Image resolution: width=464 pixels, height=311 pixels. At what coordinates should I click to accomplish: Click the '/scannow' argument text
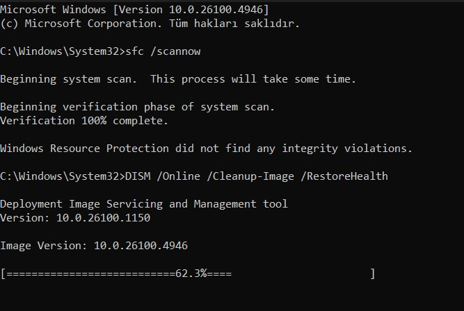[175, 51]
